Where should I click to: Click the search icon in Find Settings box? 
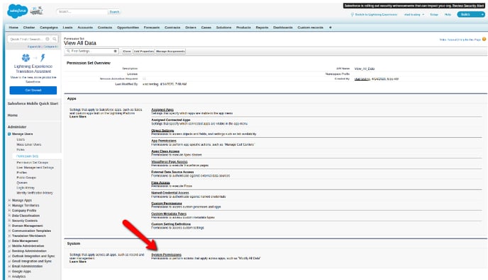68,51
